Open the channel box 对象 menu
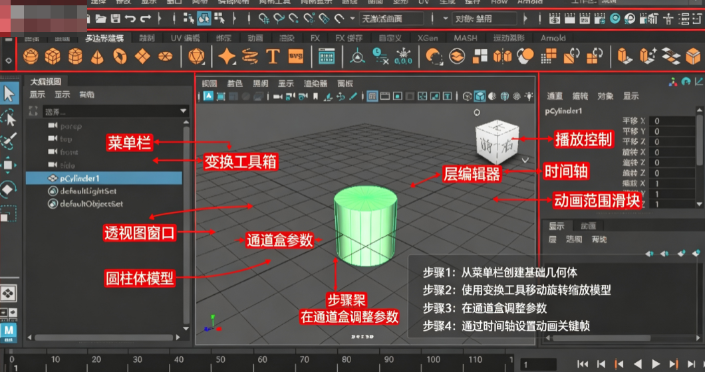The image size is (705, 372). pos(605,96)
